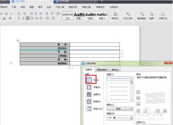This screenshot has height=125, width=173.
Task: Open the 视图 ribbon tab
Action: 31,7
